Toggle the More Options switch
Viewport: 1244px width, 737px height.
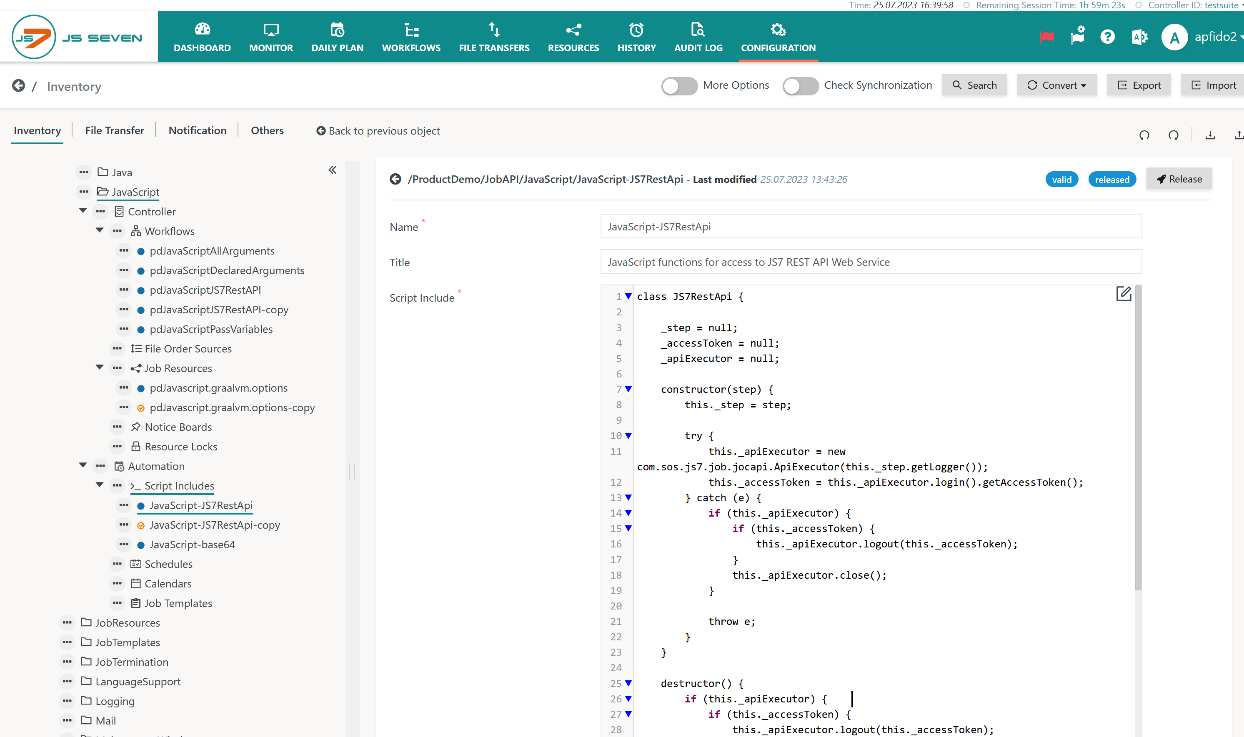(679, 86)
